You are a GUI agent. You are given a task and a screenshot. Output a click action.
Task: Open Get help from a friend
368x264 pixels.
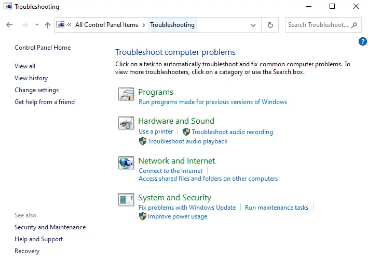pos(45,102)
